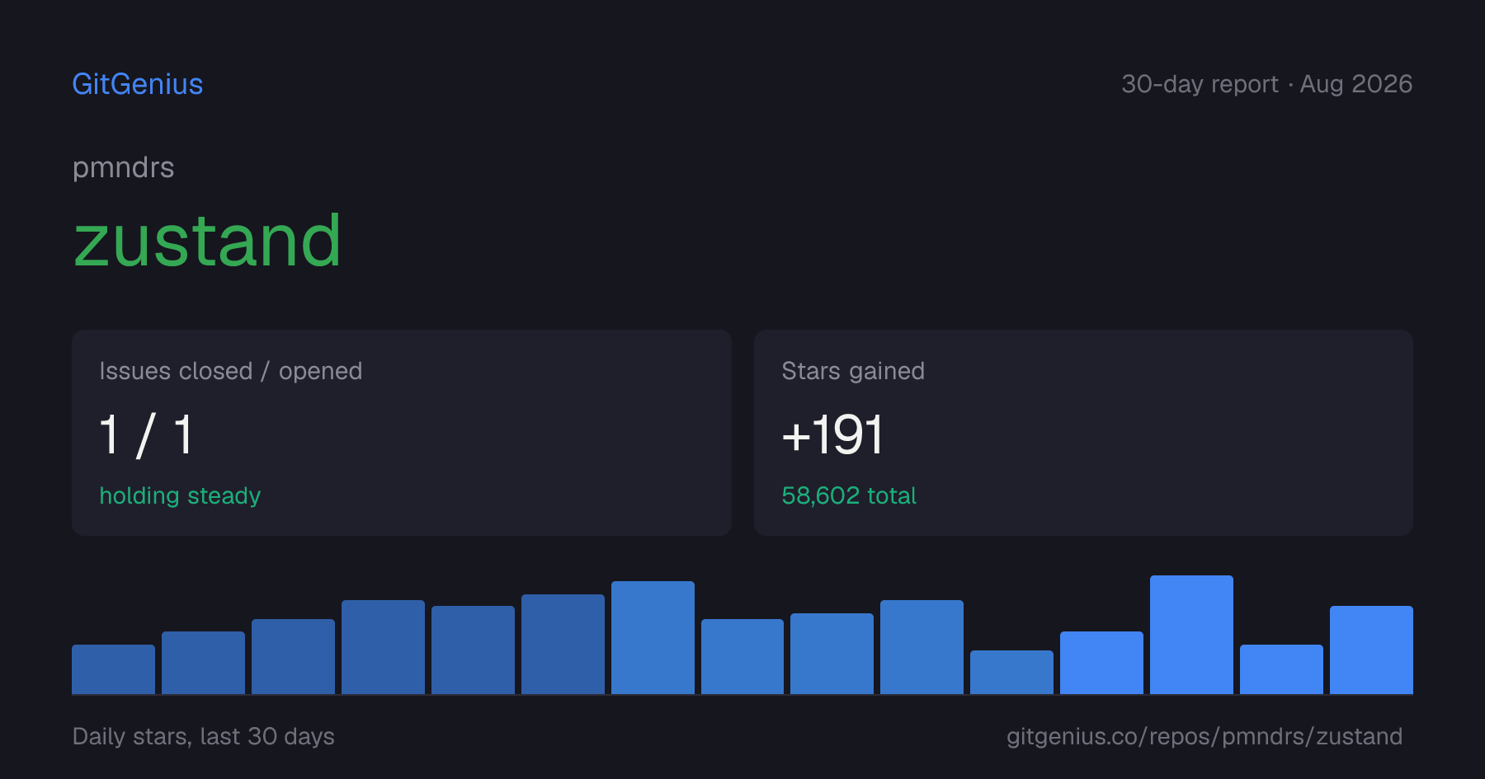Select the "Issues closed / opened" label

point(231,371)
